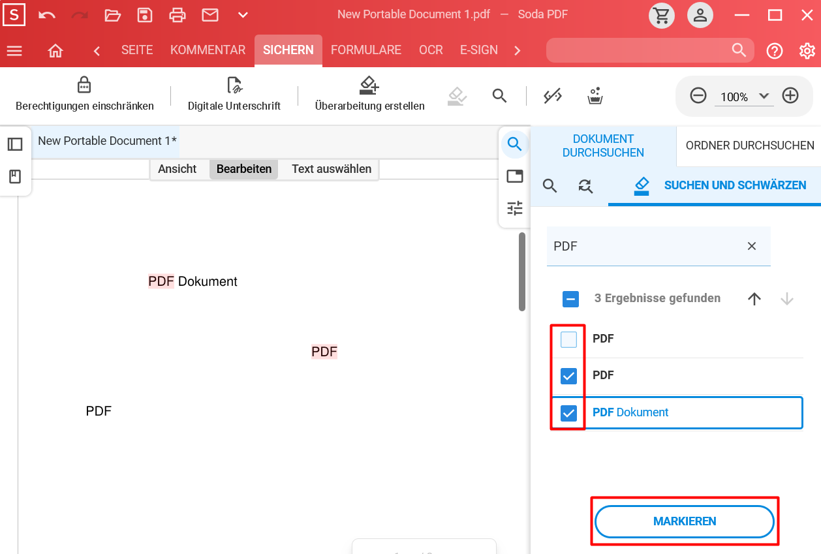
Task: Click the sanitize document icon
Action: [595, 96]
